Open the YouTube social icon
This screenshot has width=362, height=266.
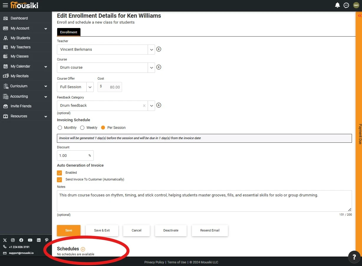point(30,240)
